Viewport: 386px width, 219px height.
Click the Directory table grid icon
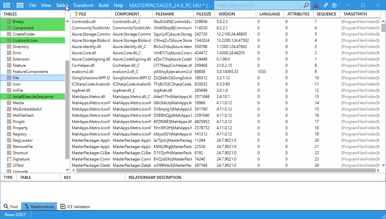coord(9,47)
